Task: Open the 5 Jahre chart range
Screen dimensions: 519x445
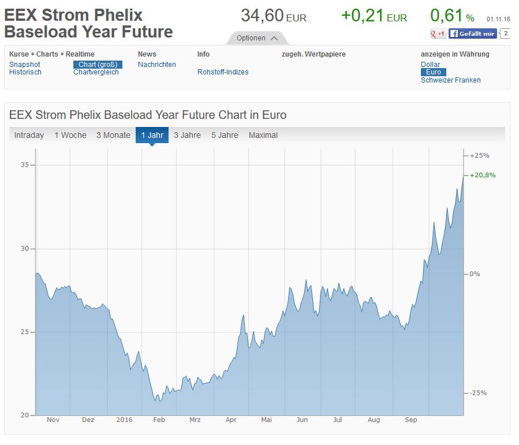Action: click(x=225, y=135)
